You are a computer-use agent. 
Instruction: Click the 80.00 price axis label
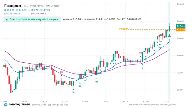click(180, 90)
